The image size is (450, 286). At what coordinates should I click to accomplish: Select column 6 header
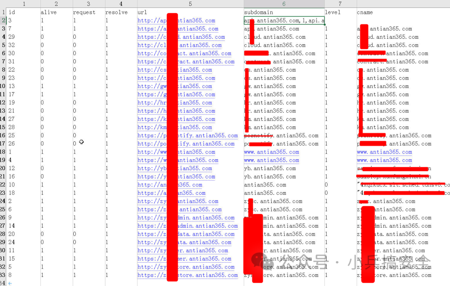pyautogui.click(x=284, y=4)
